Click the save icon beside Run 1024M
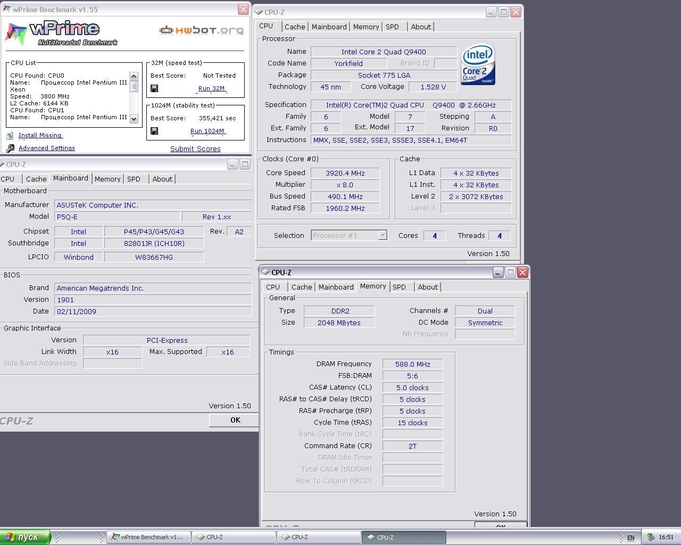 (x=154, y=131)
